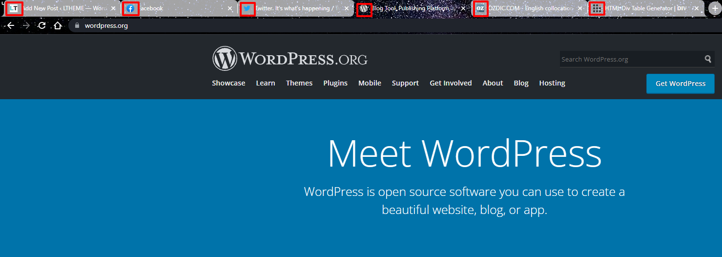Screen dimensions: 722x257
Task: Click the padlock site security icon
Action: tap(77, 25)
